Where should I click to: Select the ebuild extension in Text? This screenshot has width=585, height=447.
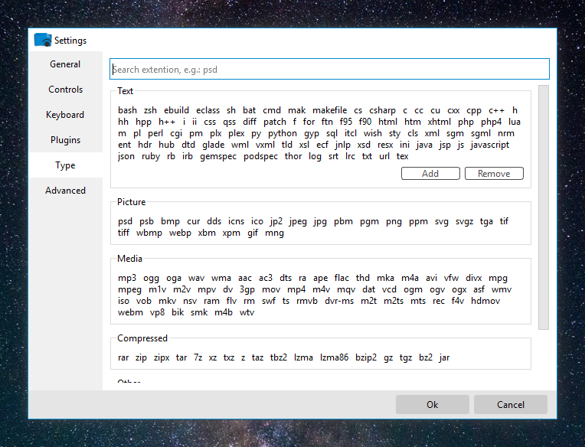(x=176, y=110)
